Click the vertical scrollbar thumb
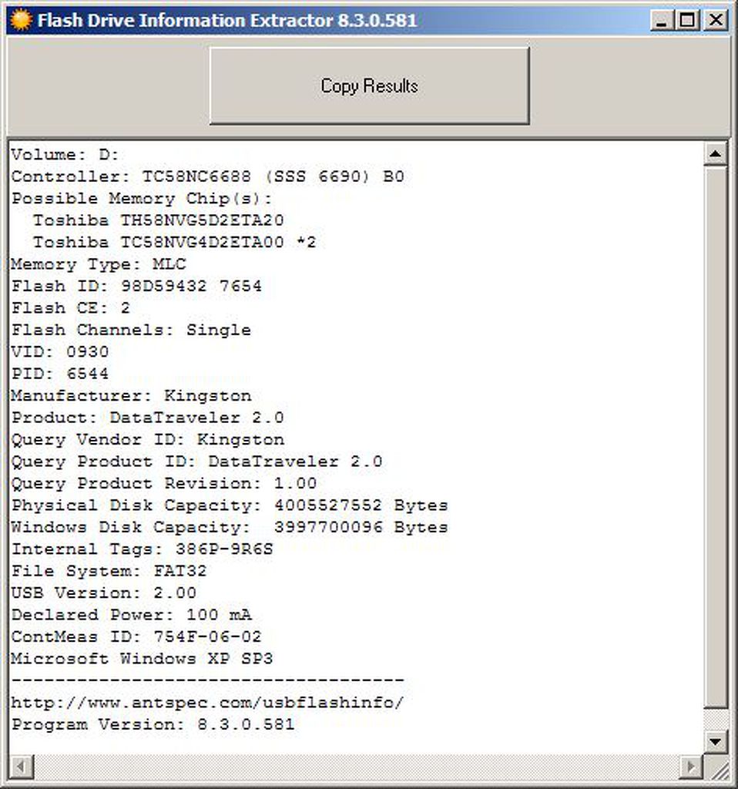738x789 pixels. pos(716,438)
